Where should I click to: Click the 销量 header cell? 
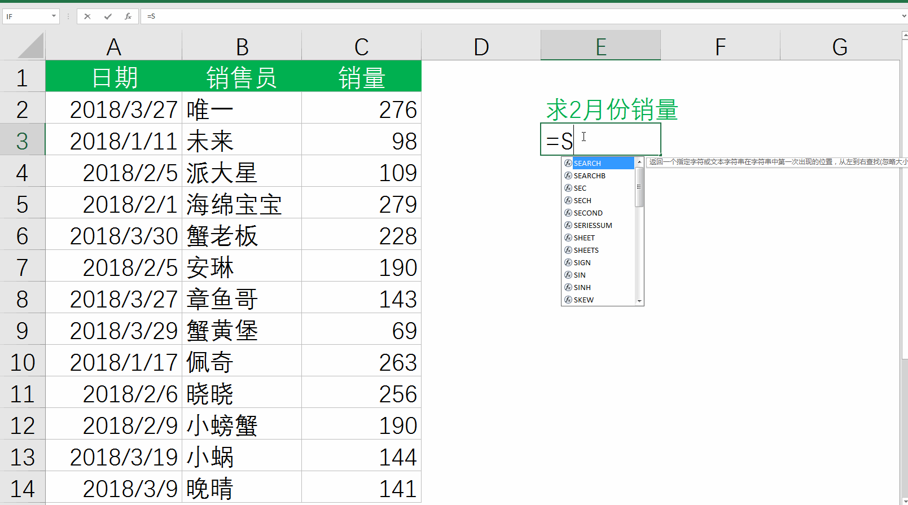[362, 76]
